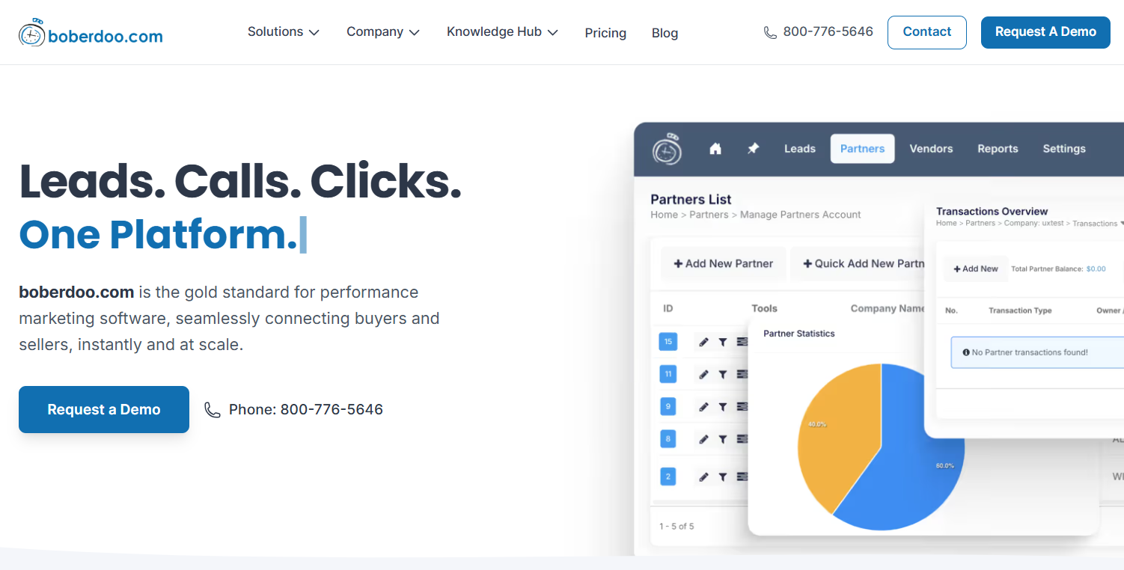Screen dimensions: 1124x570
Task: Click the hero "Request a Demo" button
Action: pyautogui.click(x=104, y=409)
